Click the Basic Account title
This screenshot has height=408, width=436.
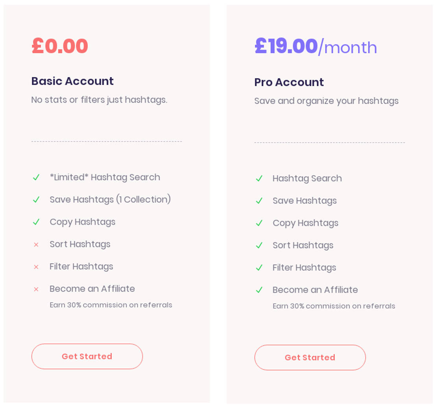(x=72, y=81)
